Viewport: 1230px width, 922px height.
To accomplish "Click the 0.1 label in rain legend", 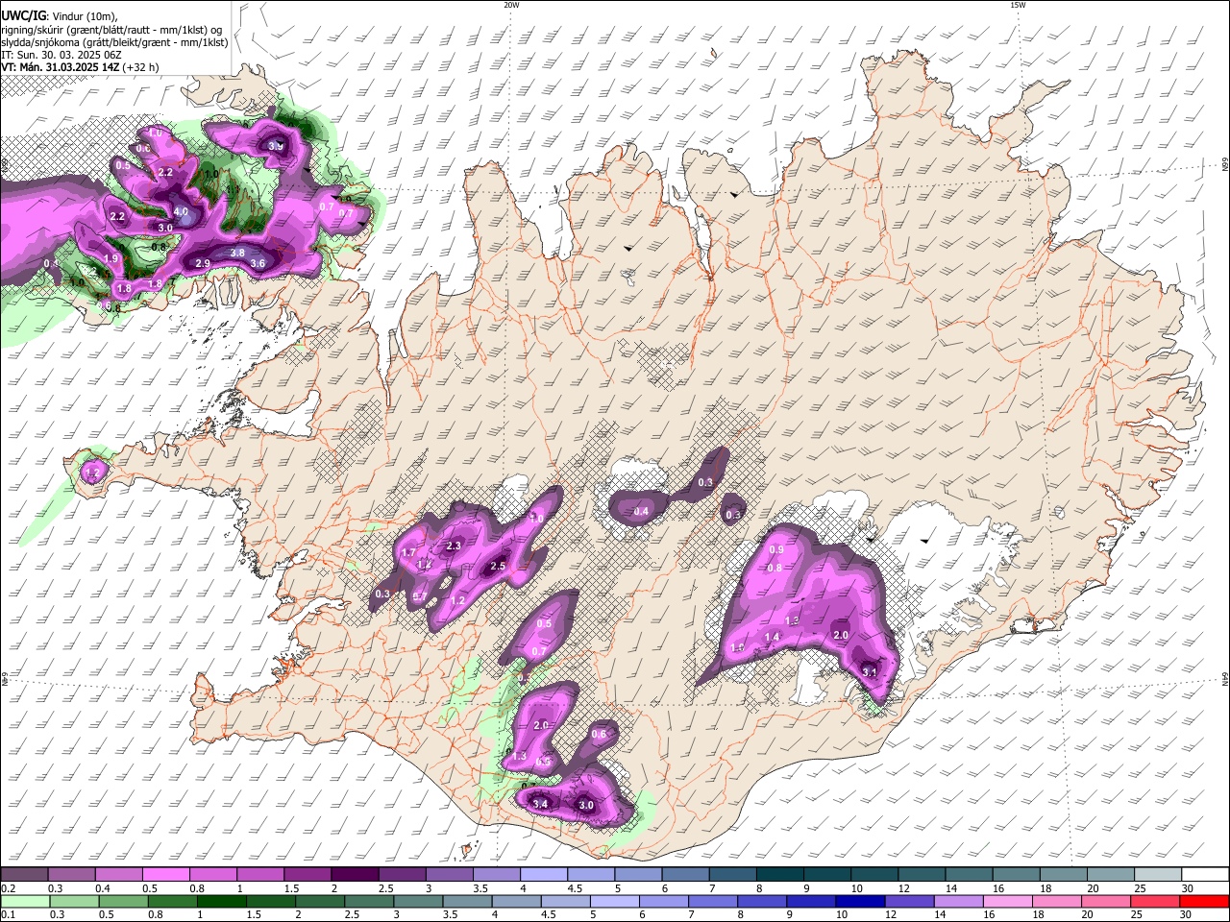I will pyautogui.click(x=9, y=915).
